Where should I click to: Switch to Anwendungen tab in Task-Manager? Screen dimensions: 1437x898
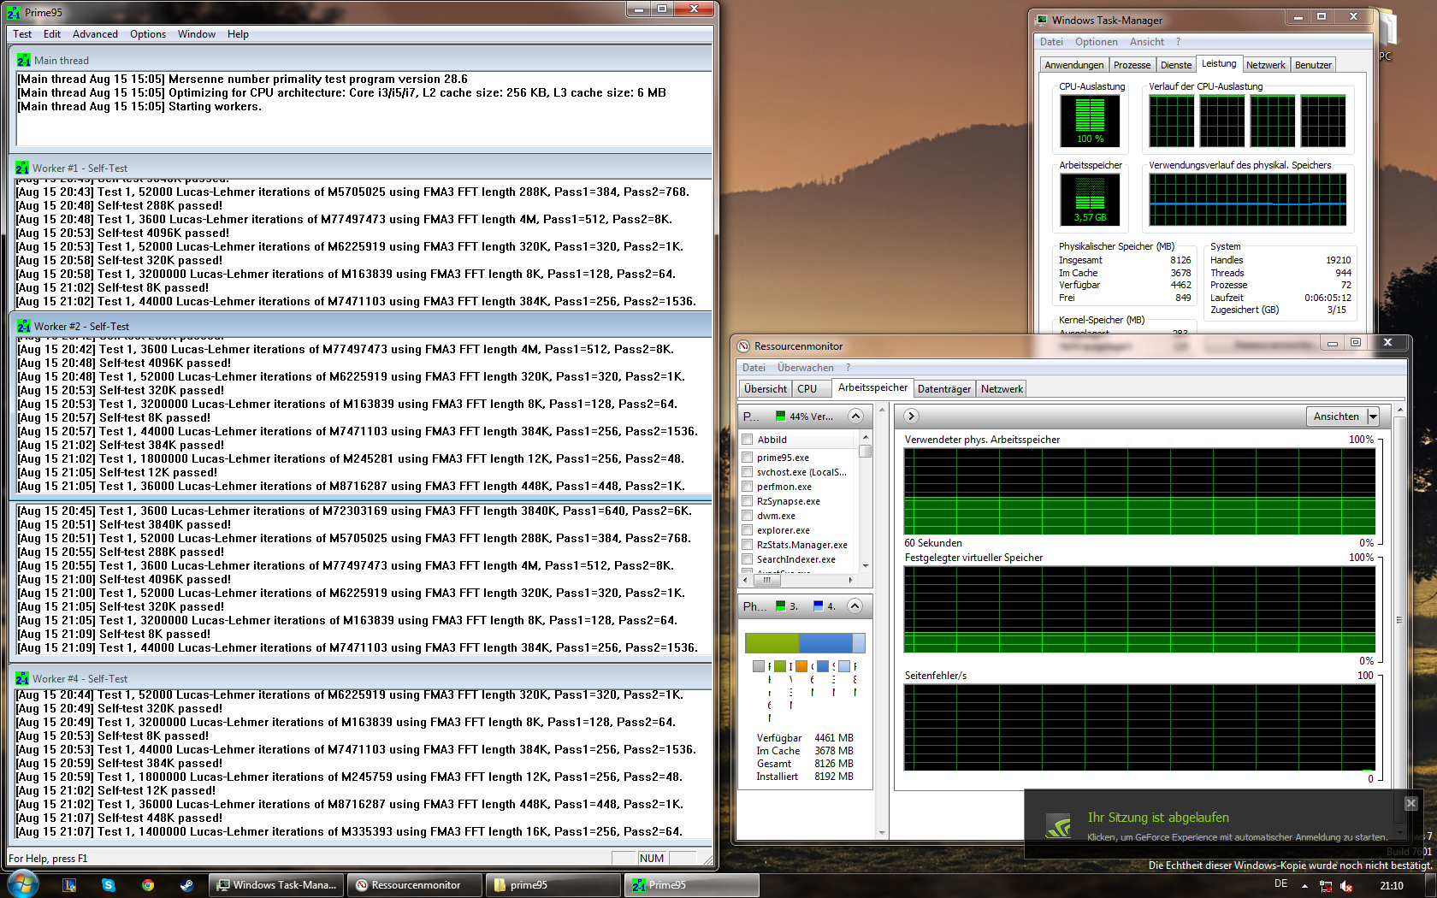tap(1074, 65)
